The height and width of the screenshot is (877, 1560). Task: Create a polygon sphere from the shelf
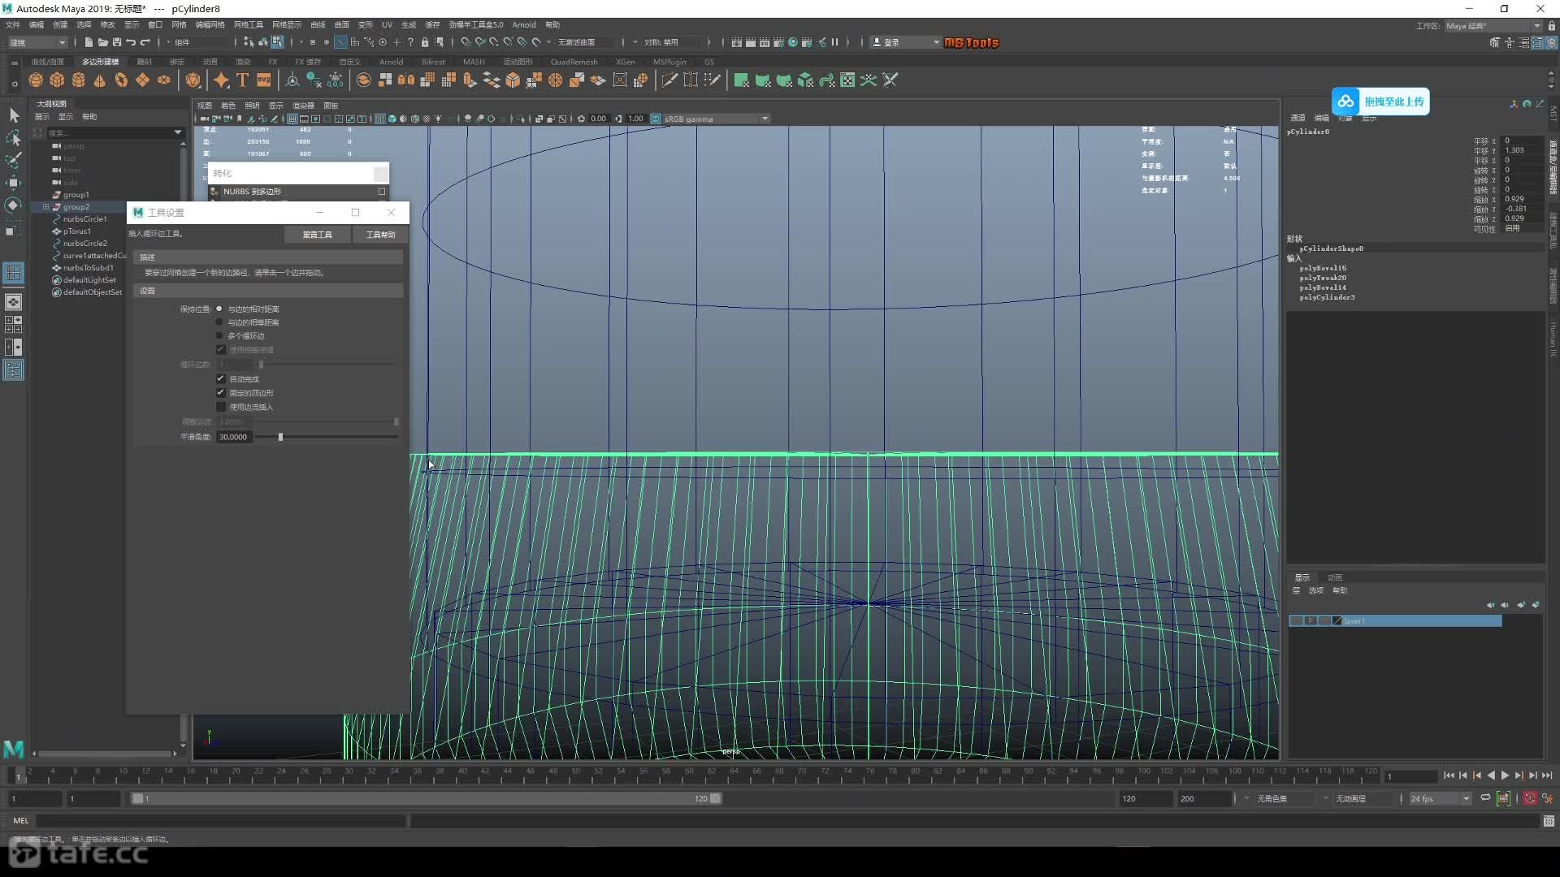(x=36, y=80)
